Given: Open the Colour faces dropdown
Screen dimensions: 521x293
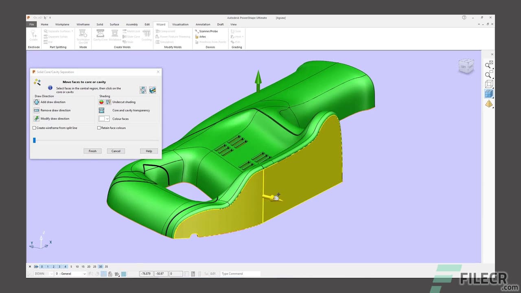Looking at the screenshot, I should pyautogui.click(x=108, y=118).
